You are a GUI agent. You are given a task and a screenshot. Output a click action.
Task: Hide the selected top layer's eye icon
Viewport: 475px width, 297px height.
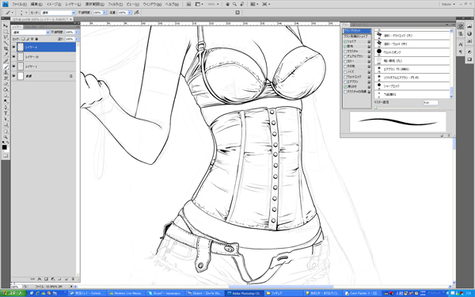(x=13, y=47)
